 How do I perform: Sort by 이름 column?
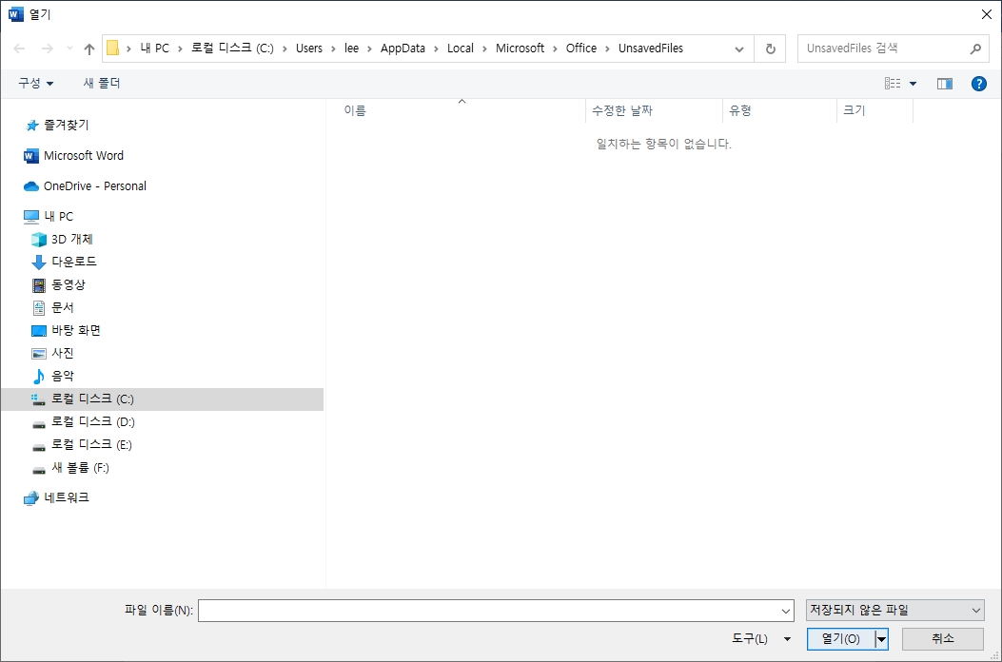tap(462, 110)
